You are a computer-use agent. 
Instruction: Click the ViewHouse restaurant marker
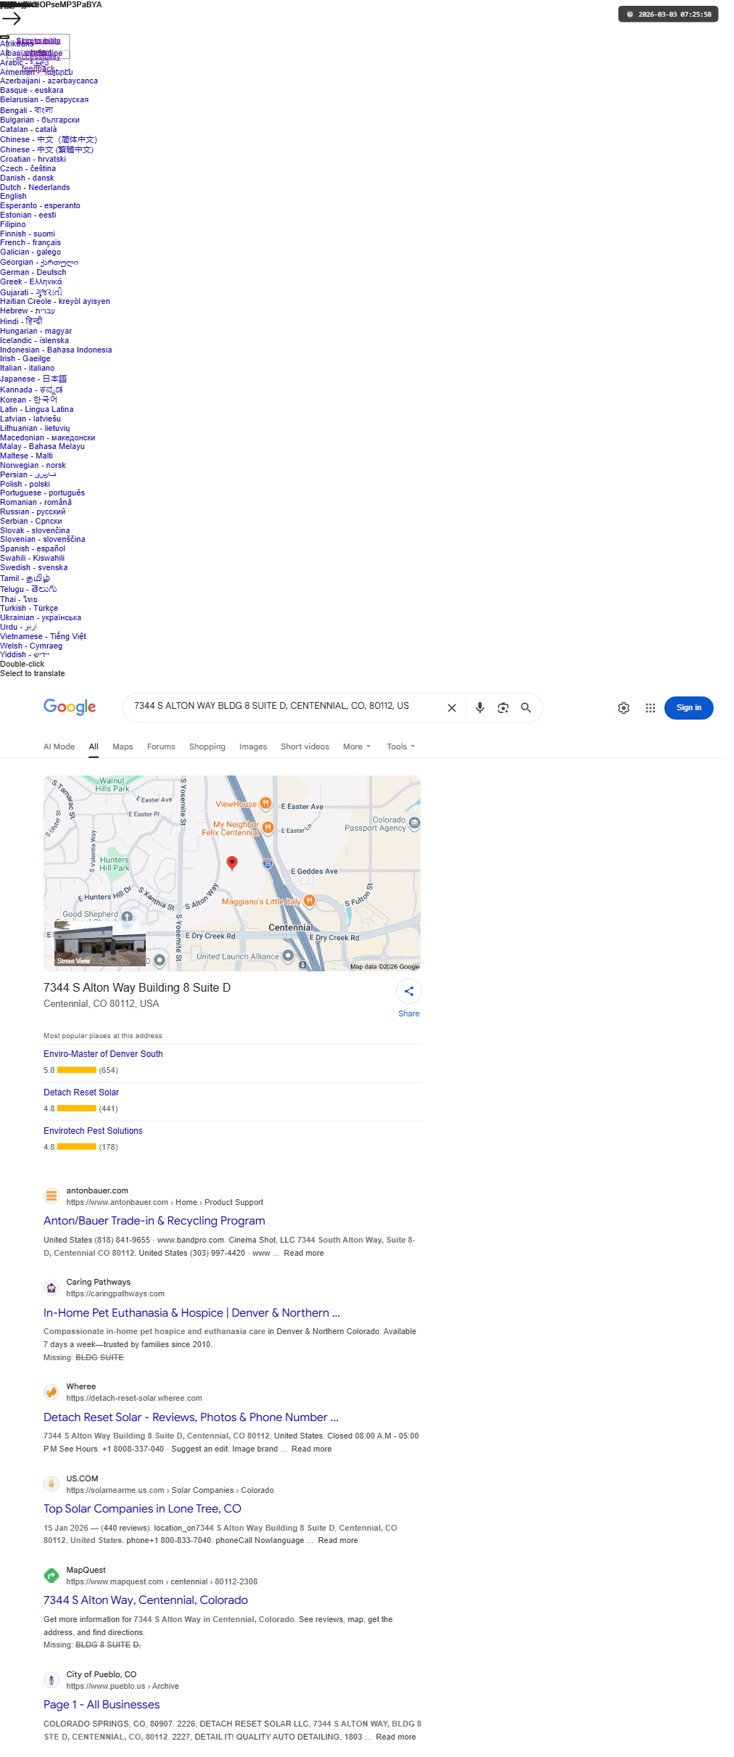click(x=265, y=803)
